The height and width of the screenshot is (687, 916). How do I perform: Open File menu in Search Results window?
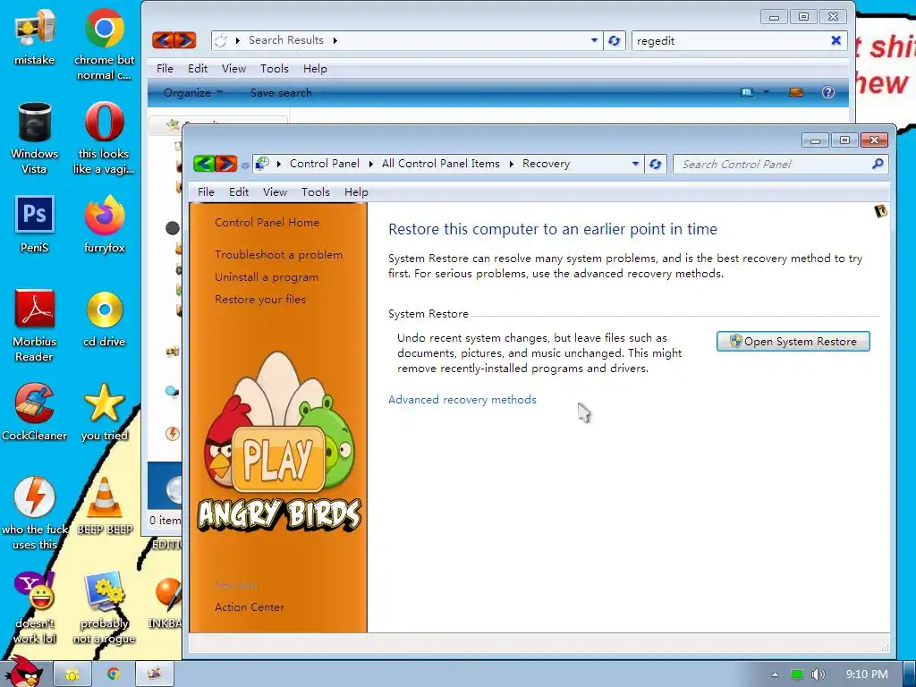(x=165, y=69)
